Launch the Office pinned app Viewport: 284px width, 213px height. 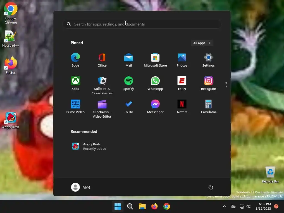(102, 60)
